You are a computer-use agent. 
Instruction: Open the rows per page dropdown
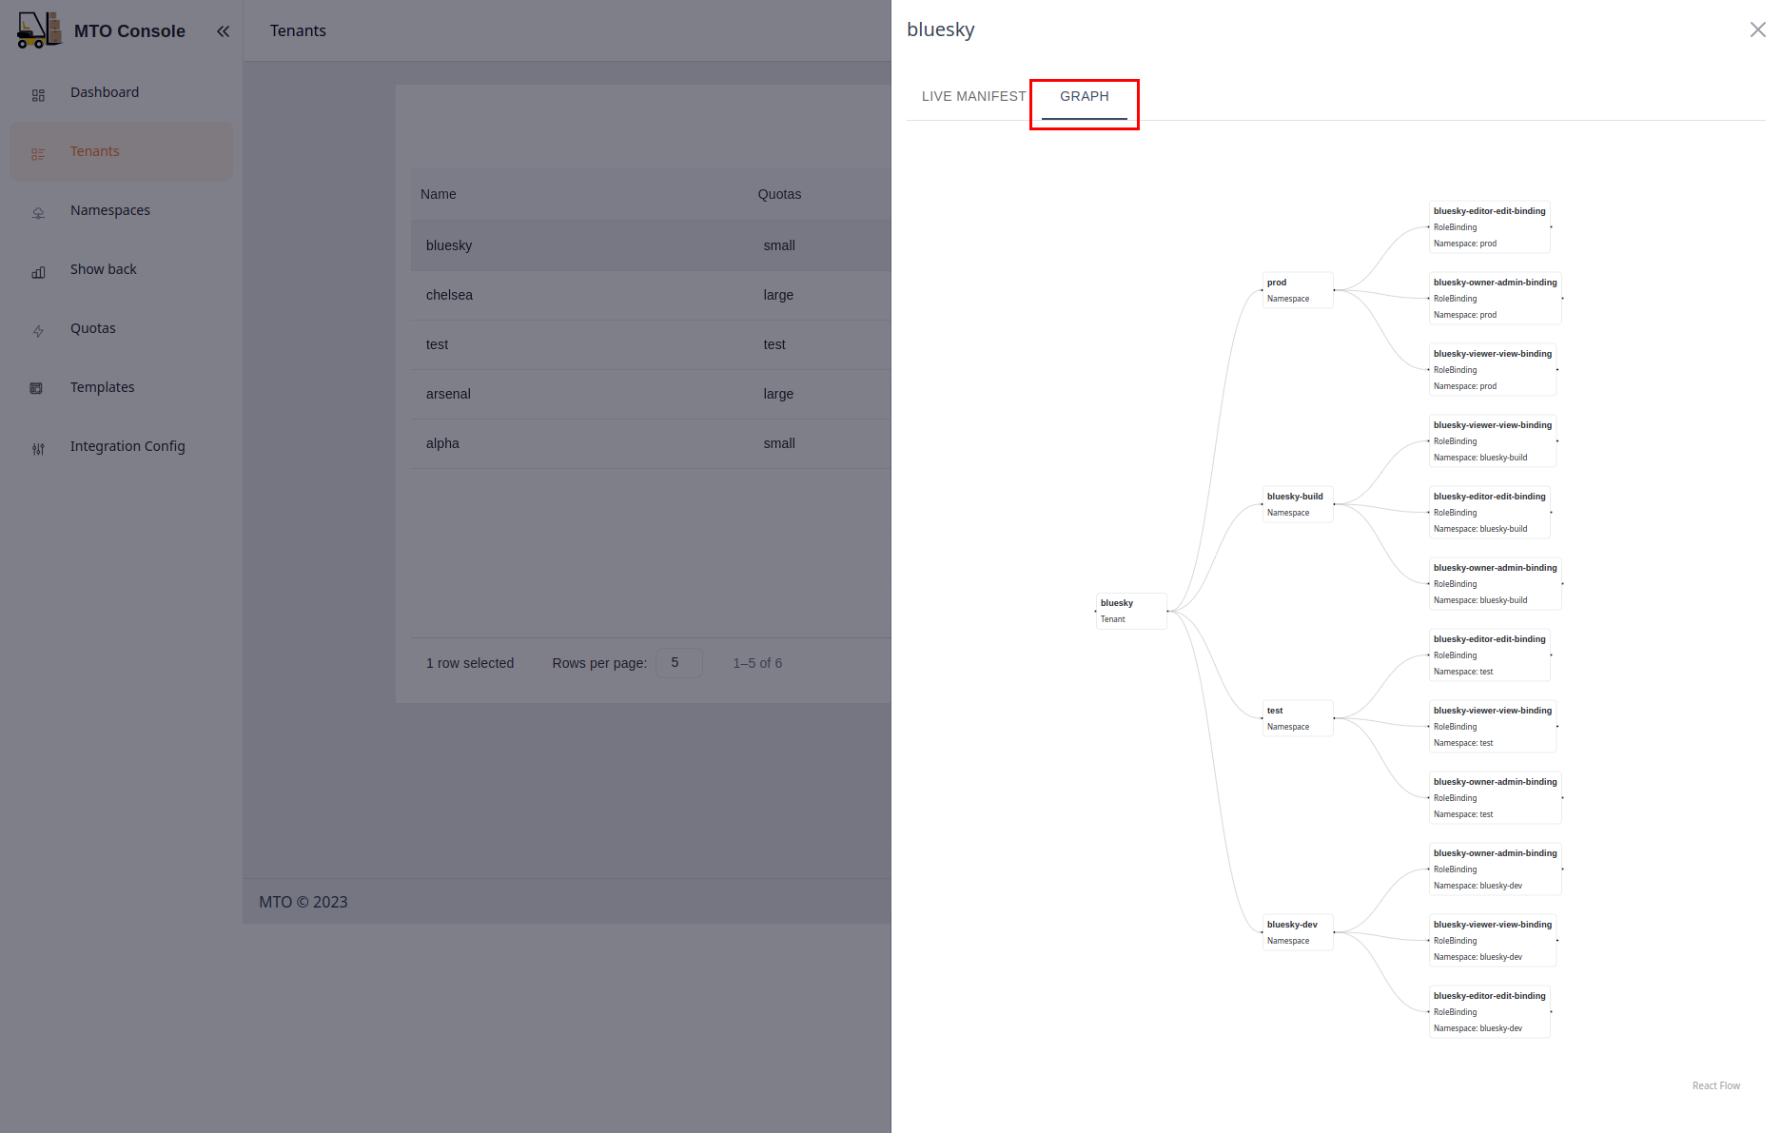(x=678, y=662)
